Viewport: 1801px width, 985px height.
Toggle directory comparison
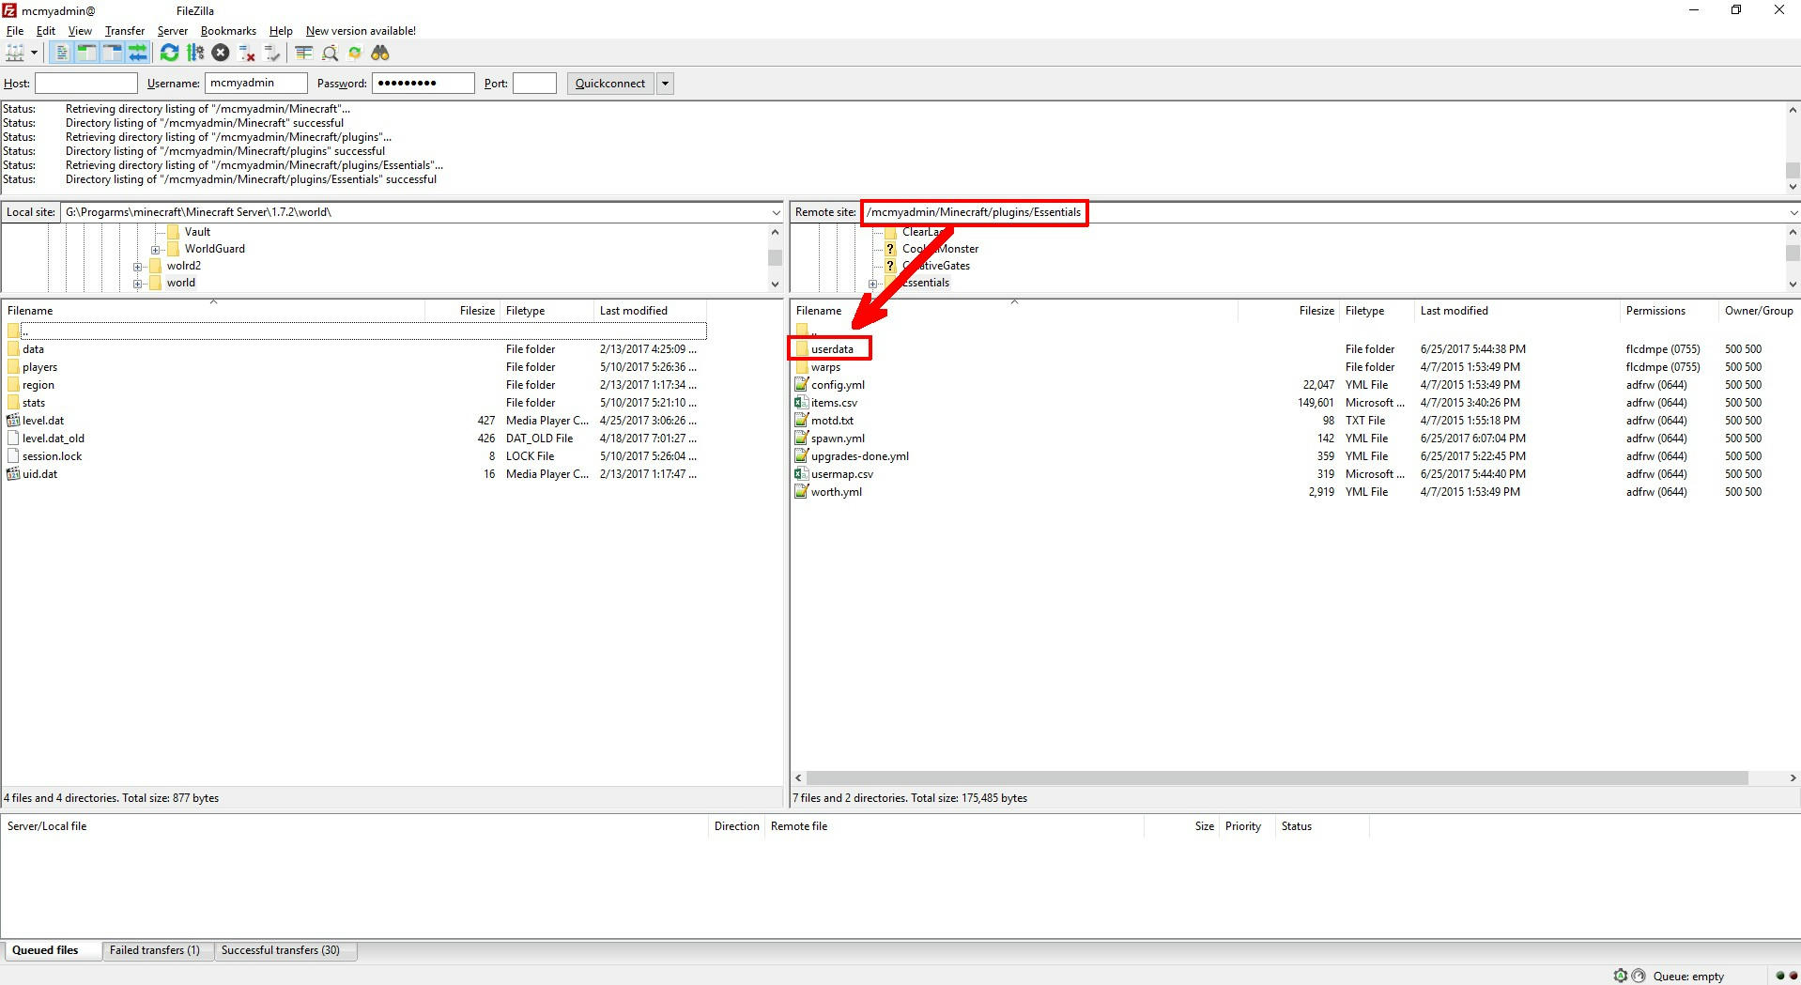pos(330,53)
